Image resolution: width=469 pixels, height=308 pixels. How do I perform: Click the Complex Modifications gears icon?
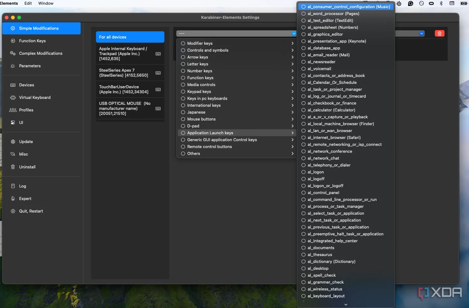[x=13, y=53]
